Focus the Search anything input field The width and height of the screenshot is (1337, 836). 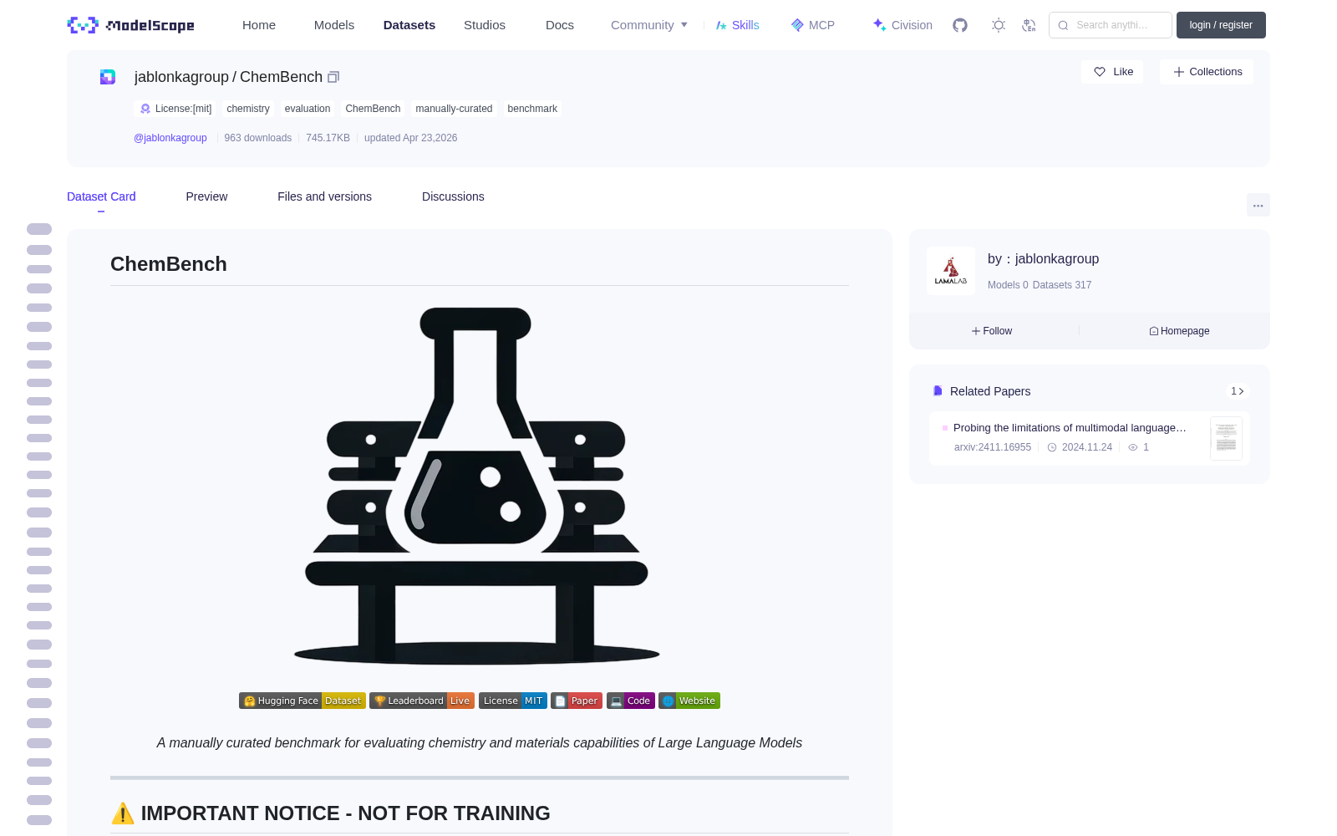point(1111,25)
